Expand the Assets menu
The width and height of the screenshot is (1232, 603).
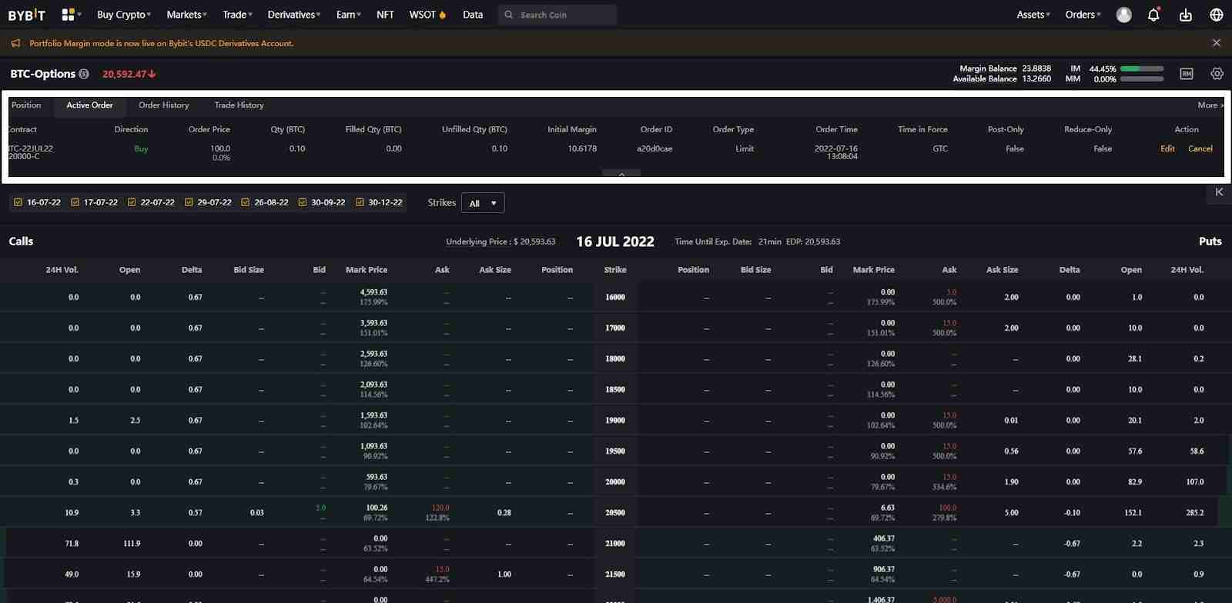coord(1033,15)
